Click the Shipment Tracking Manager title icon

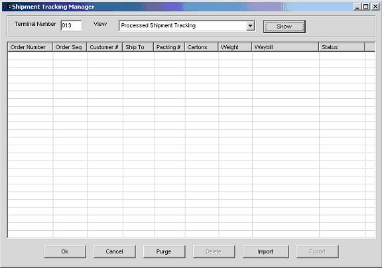pos(7,7)
